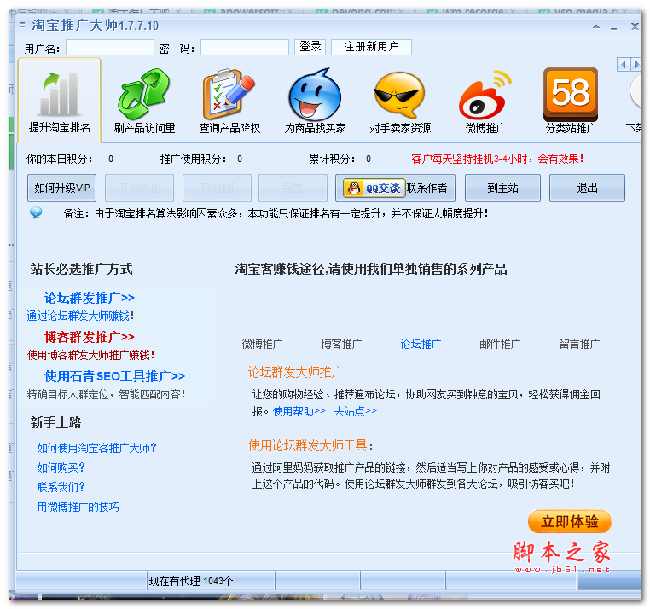Switch to the 博客推广 tab
Image resolution: width=650 pixels, height=609 pixels.
click(341, 344)
